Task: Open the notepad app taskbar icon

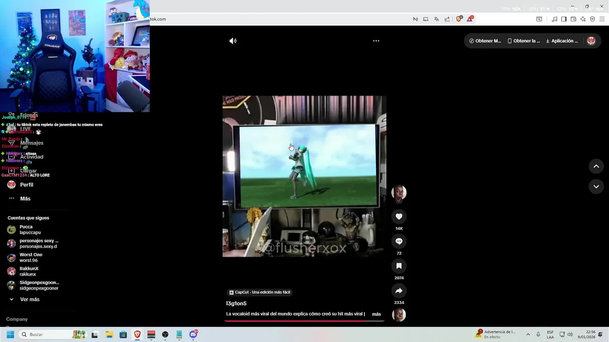Action: [179, 334]
